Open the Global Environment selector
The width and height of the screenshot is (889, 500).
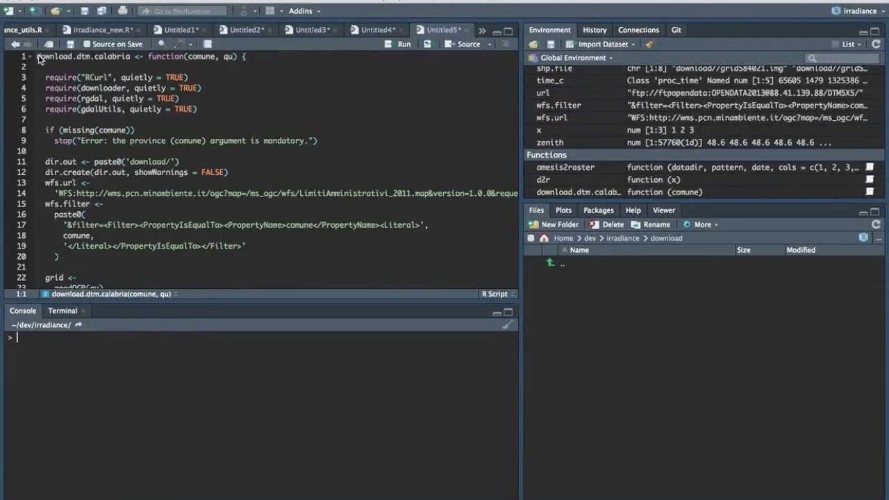click(x=570, y=58)
